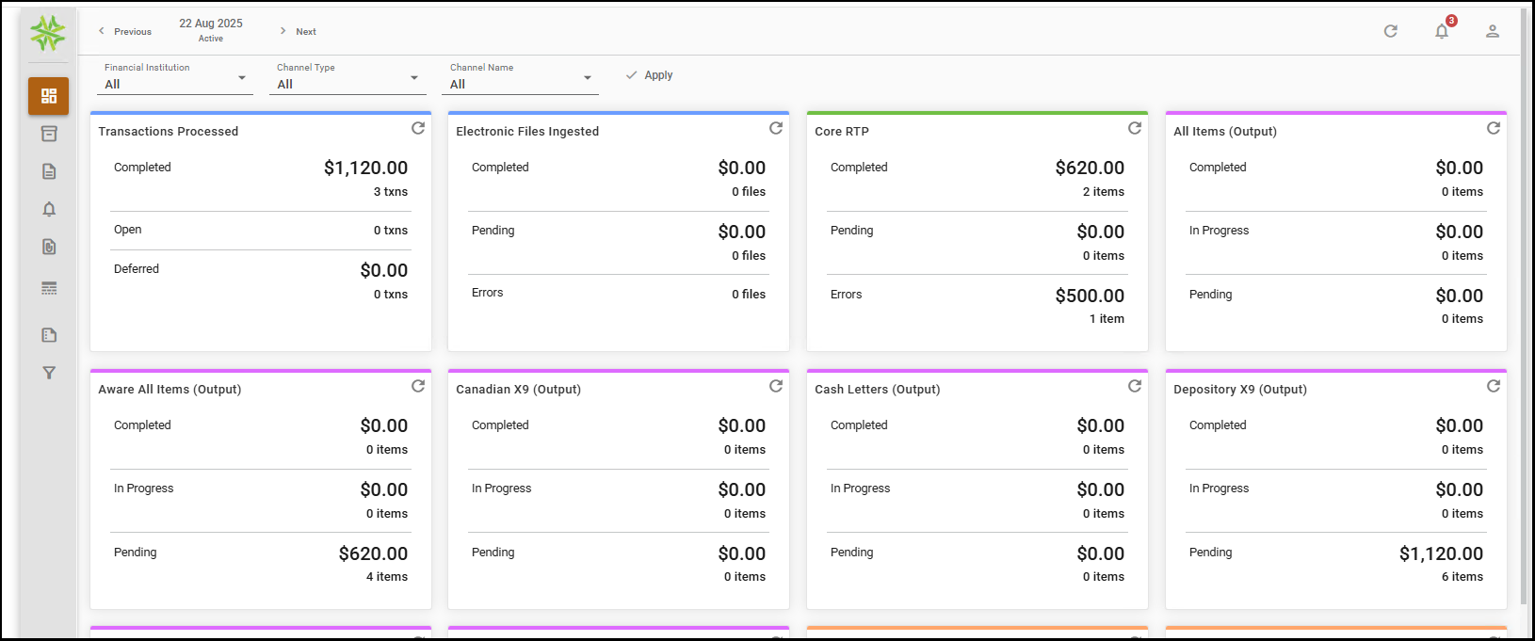Open the document page sidebar icon
The image size is (1535, 641).
[x=49, y=171]
